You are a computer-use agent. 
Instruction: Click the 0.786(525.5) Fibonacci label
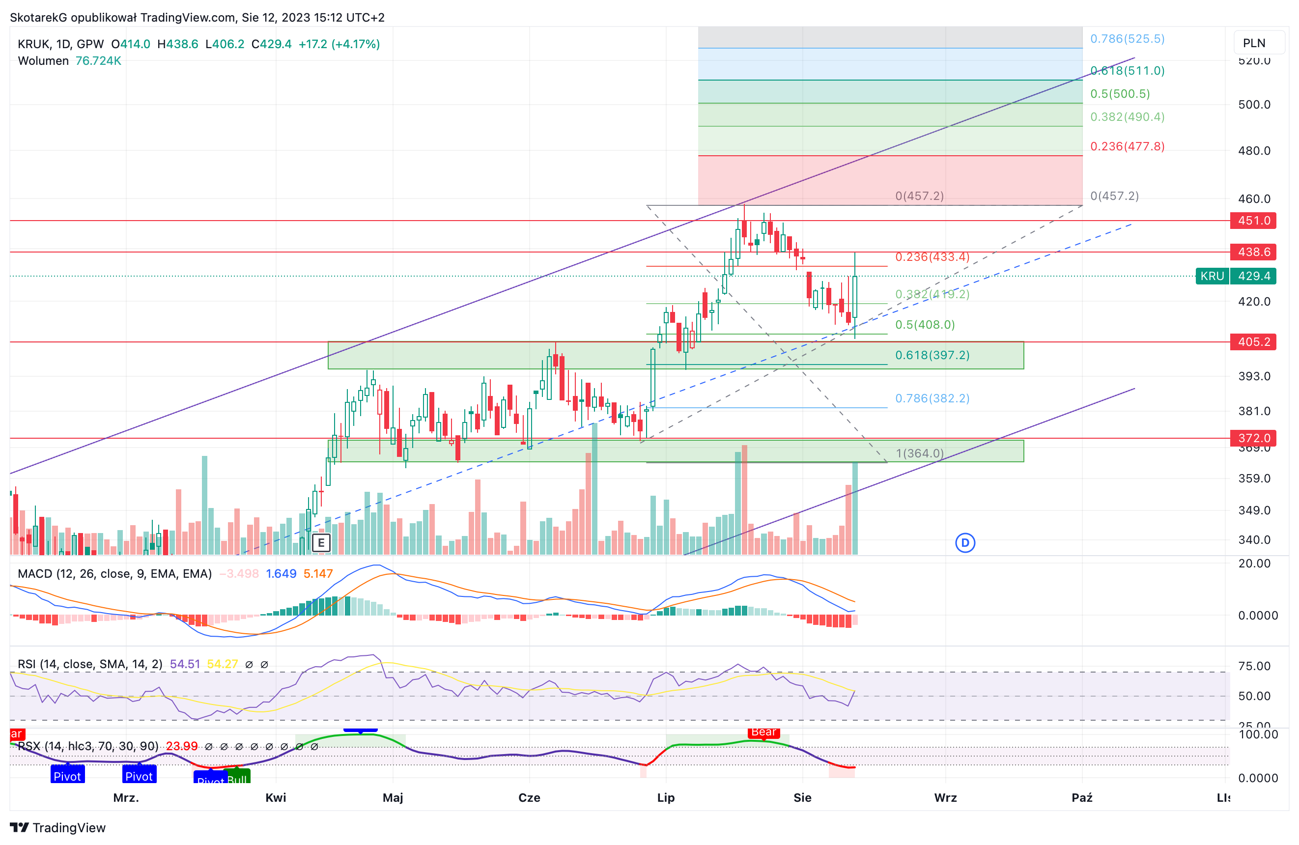coord(1127,39)
